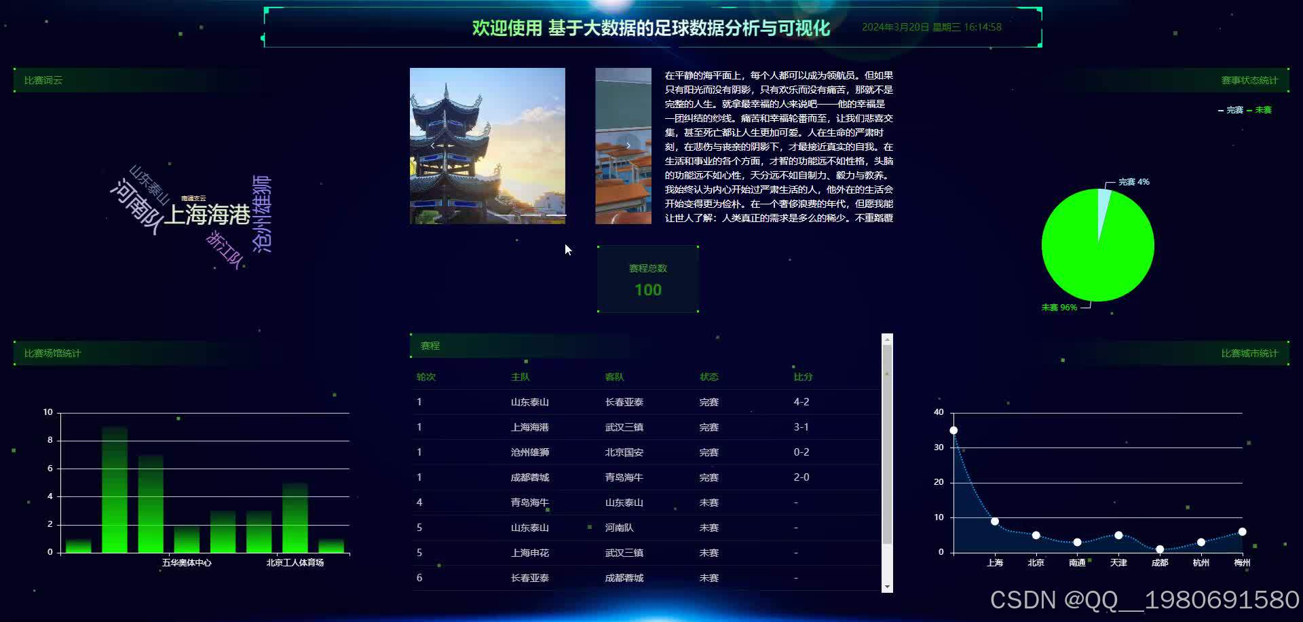Select the 山东泰山 vs 长春亚泰 table row
Viewport: 1303px width, 622px height.
(x=611, y=402)
